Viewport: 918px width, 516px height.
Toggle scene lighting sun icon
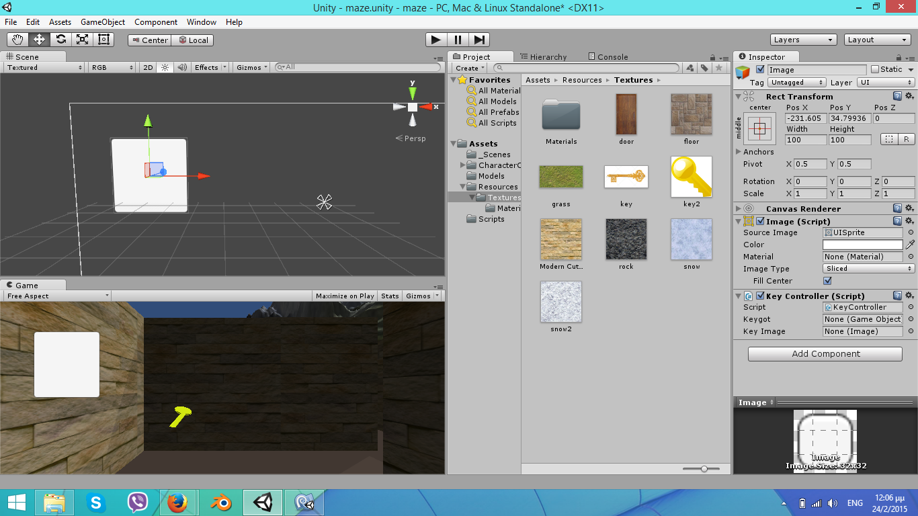tap(165, 67)
